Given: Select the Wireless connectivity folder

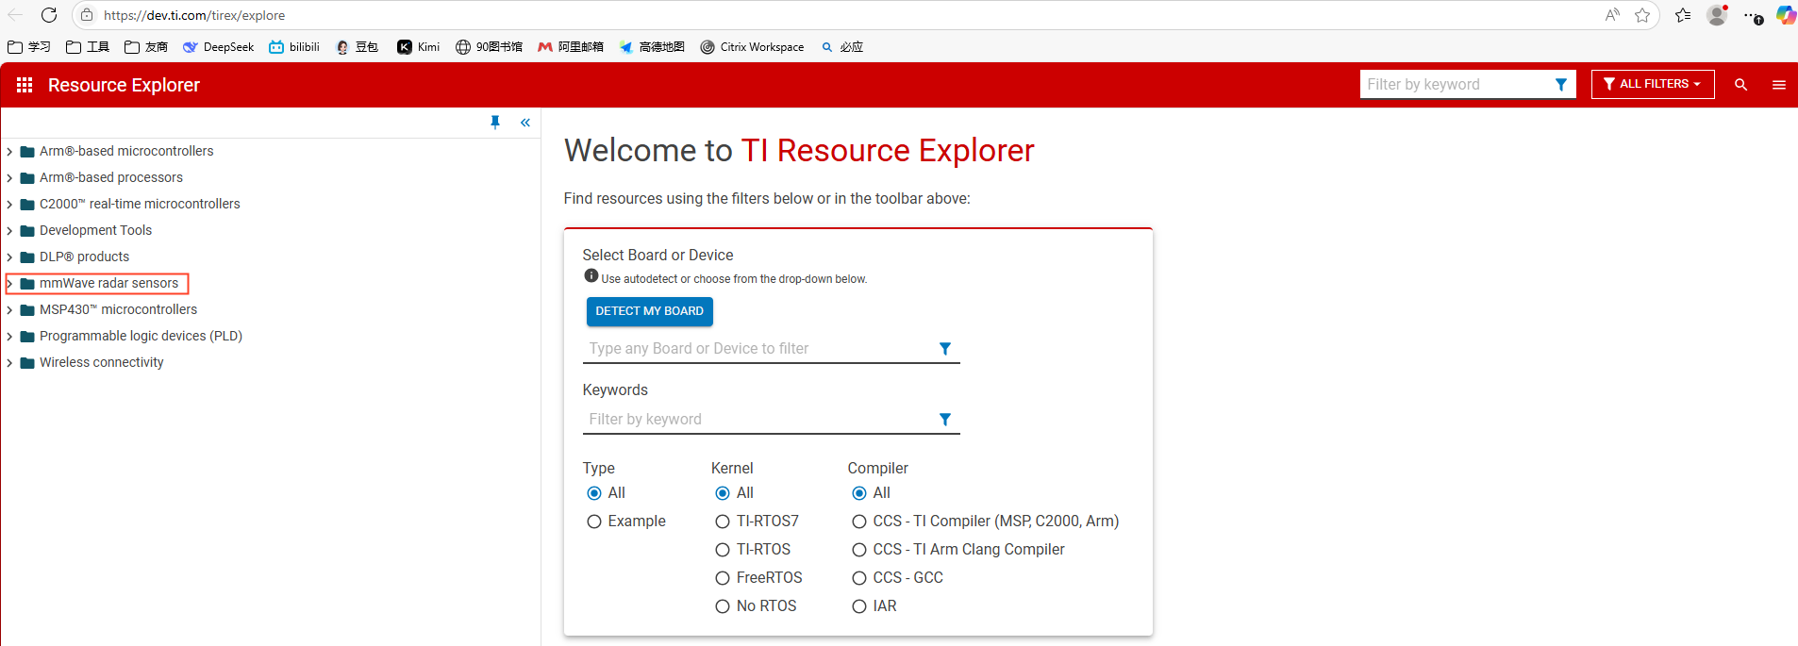Looking at the screenshot, I should [92, 362].
